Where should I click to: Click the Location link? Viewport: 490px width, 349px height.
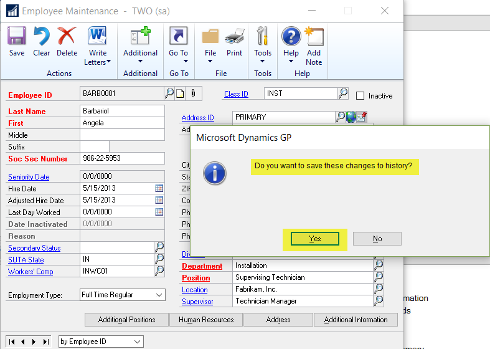pyautogui.click(x=195, y=290)
